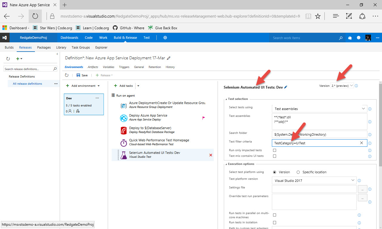Browse for Settings file with ellipsis button
The image size is (382, 229).
click(x=362, y=189)
